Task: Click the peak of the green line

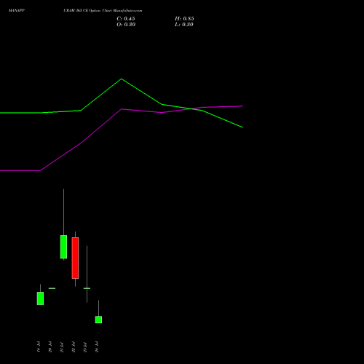Action: (x=122, y=79)
